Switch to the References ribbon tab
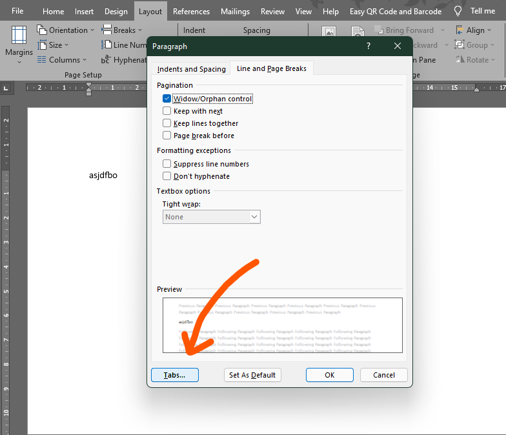 tap(191, 12)
